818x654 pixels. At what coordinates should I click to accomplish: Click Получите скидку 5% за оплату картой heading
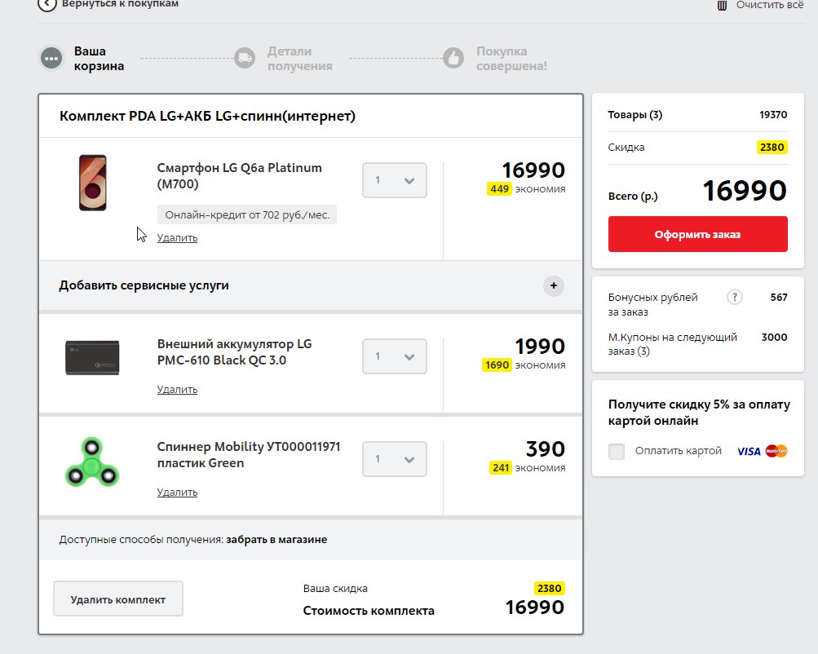[x=699, y=413]
